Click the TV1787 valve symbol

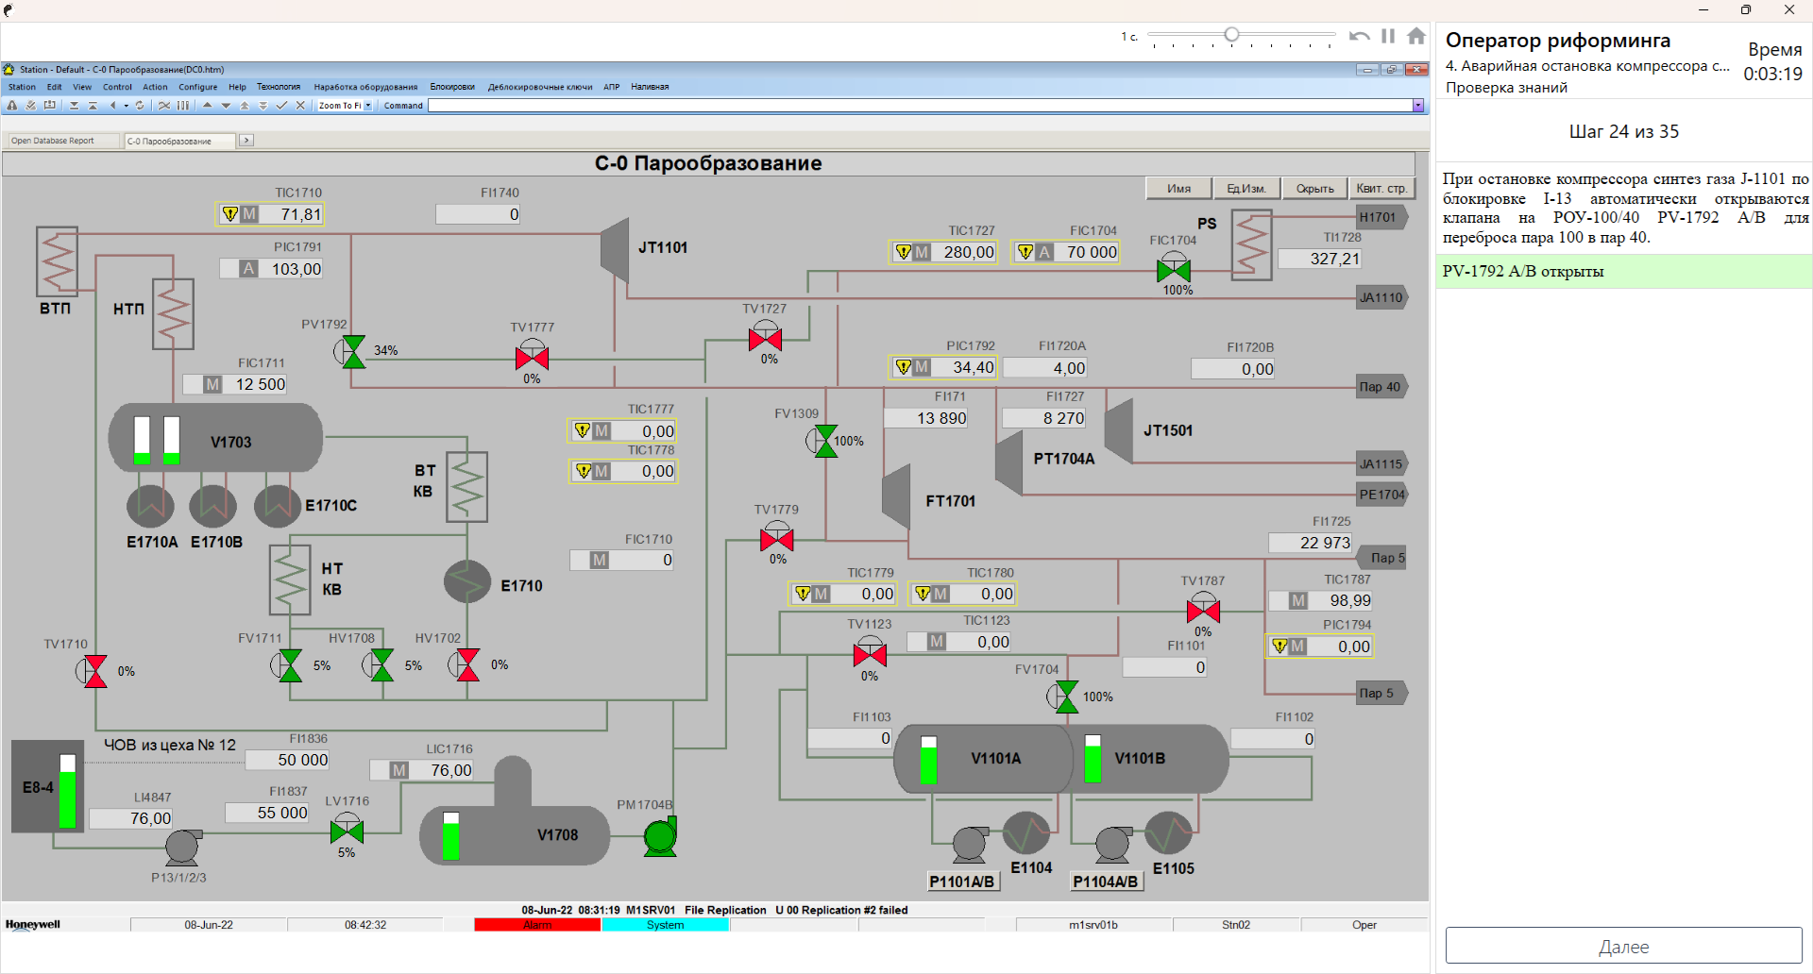click(1203, 610)
